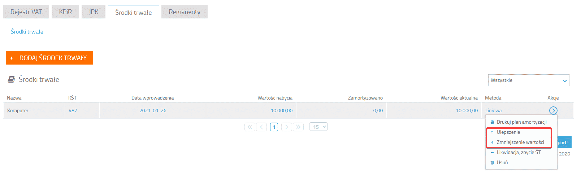The image size is (581, 176).
Task: Open the Wszystkie filter dropdown
Action: tap(529, 80)
